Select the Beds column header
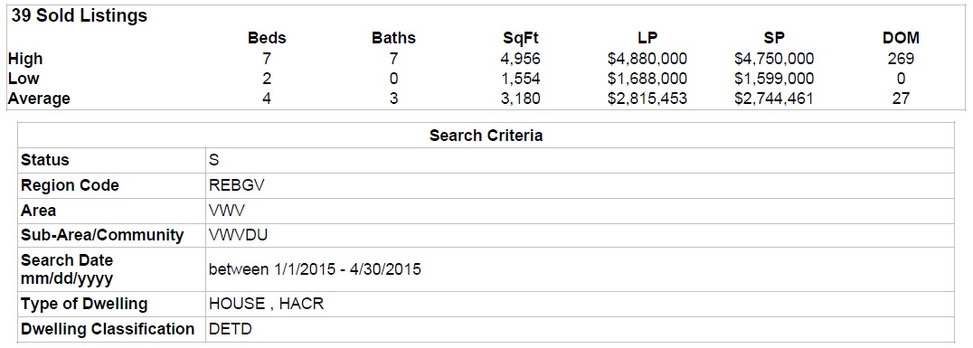This screenshot has width=973, height=348. (x=267, y=38)
